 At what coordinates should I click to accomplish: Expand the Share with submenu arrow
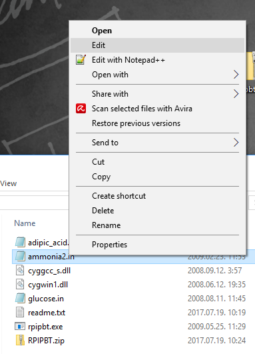click(x=236, y=94)
